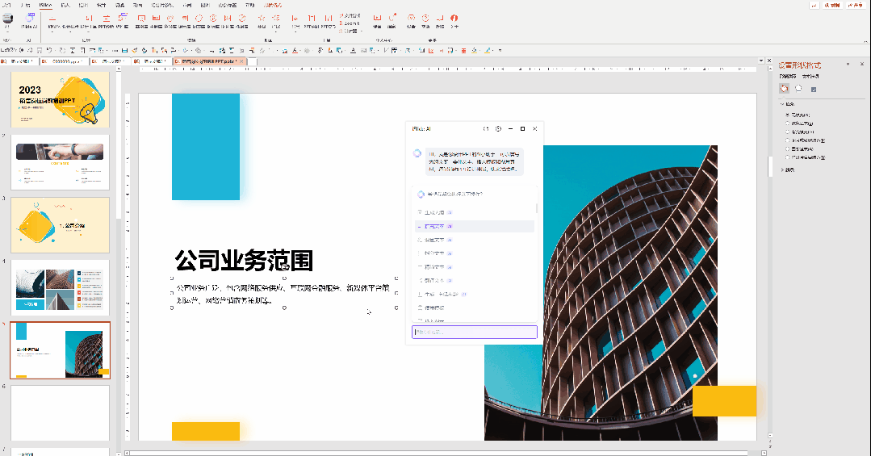This screenshot has width=871, height=456.
Task: Redo action in quick access toolbar
Action: click(x=62, y=50)
